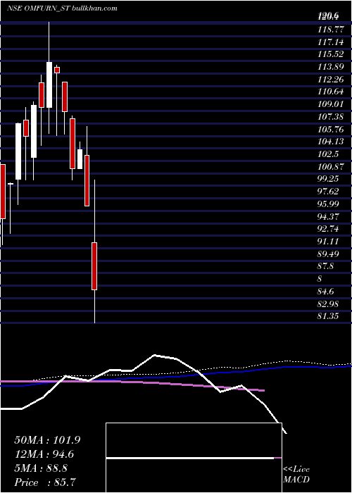Click the 97.62 price axis label
The height and width of the screenshot is (493, 352).
tap(328, 192)
